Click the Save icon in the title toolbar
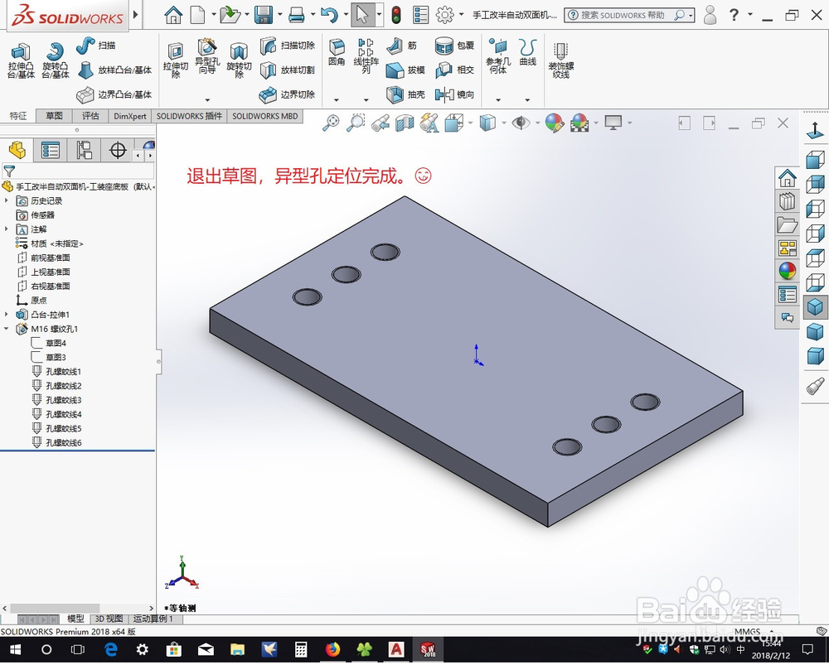 [x=264, y=15]
